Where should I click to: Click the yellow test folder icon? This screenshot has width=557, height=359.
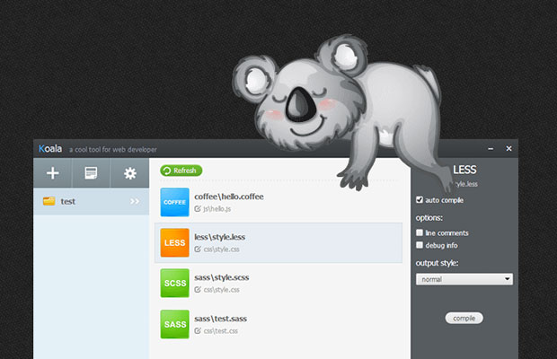[x=49, y=201]
